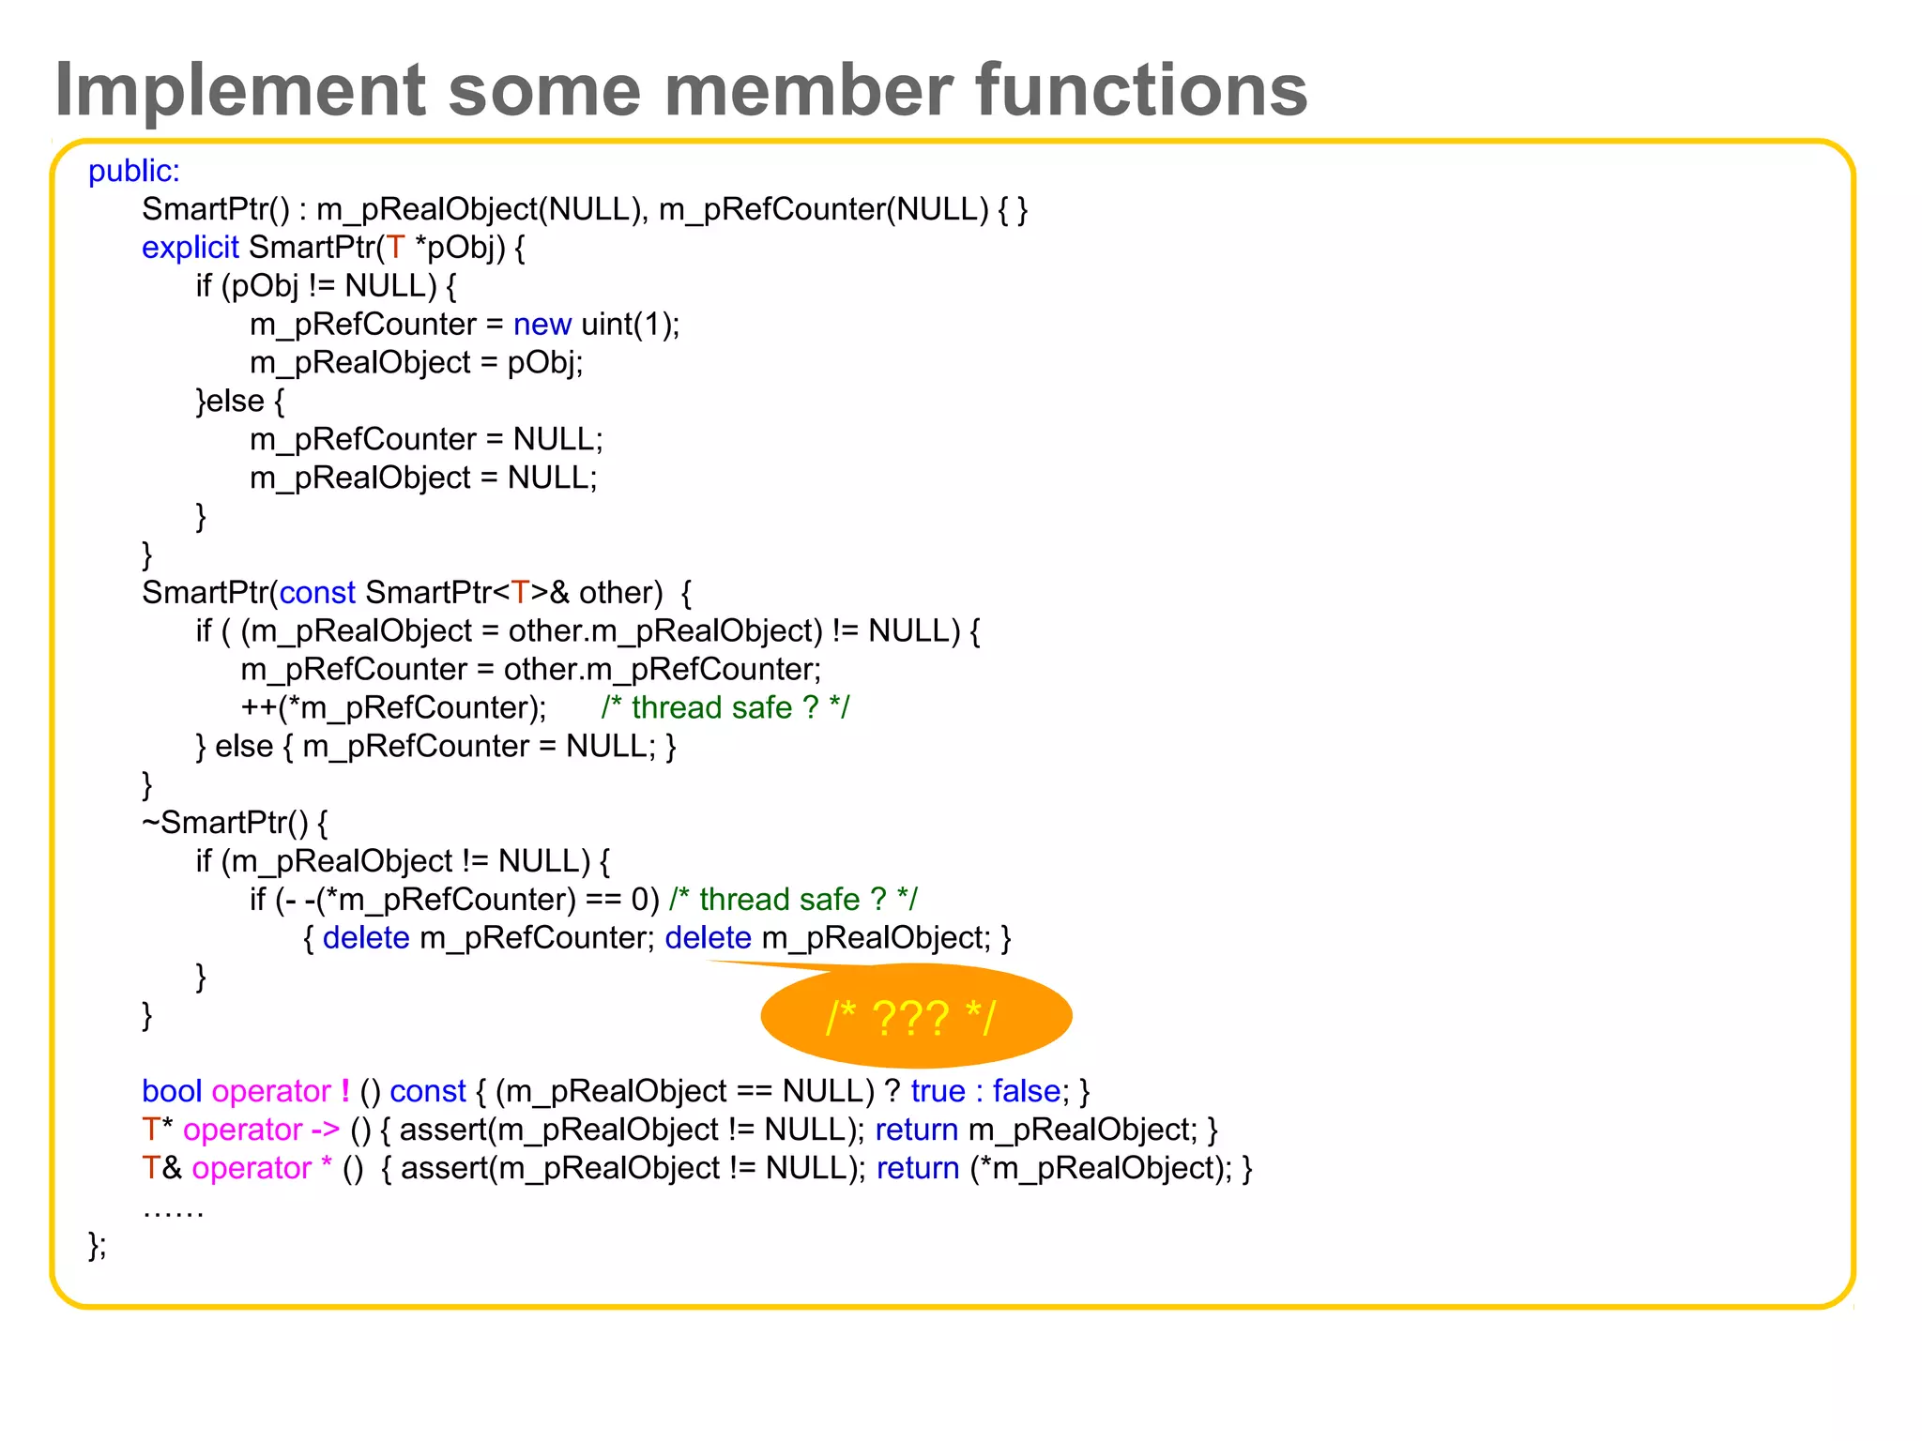The image size is (1922, 1441).
Task: Click the "bool" return type keyword
Action: (x=172, y=1091)
